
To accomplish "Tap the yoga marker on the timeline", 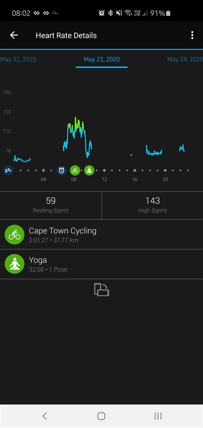I will coord(89,170).
